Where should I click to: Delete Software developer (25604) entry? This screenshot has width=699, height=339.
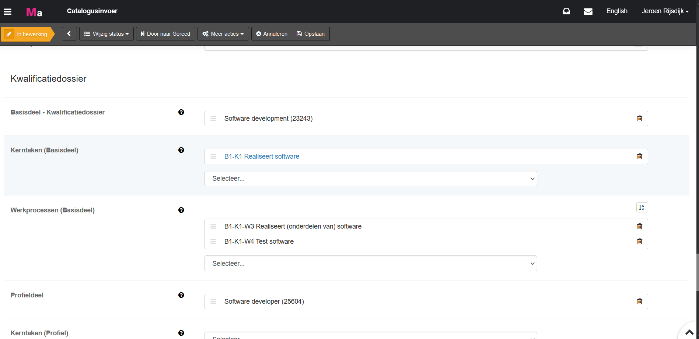640,301
